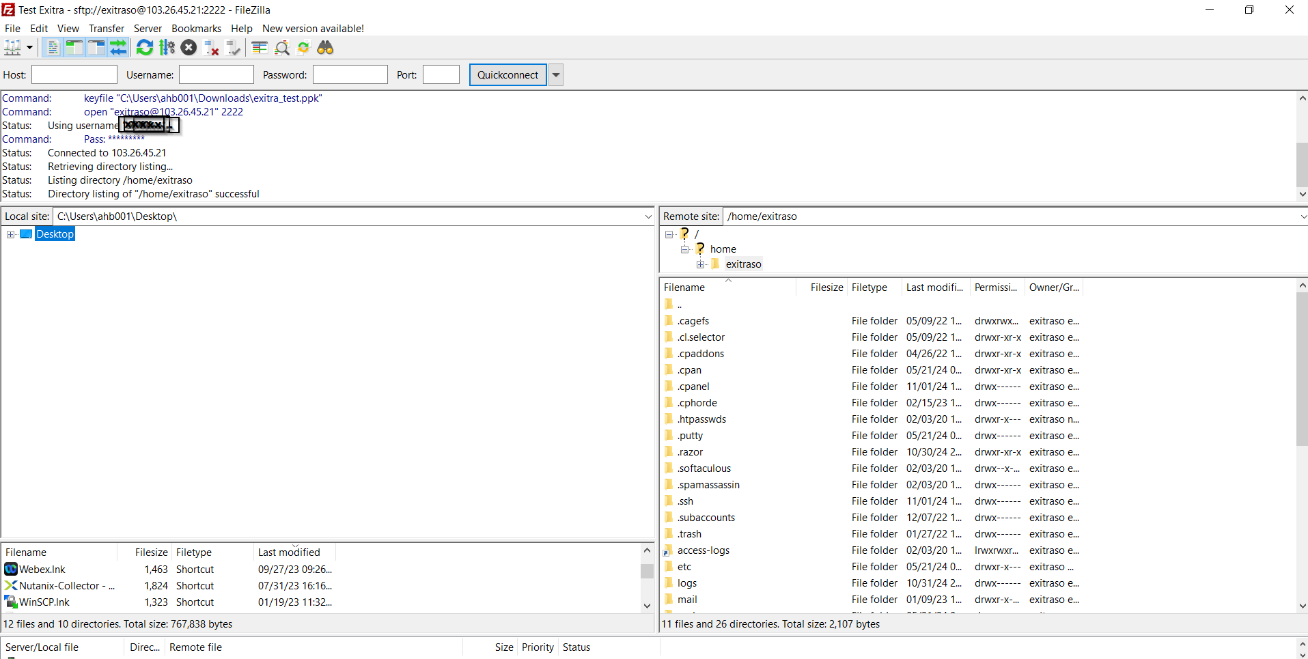Click the message log vertical scrollbar
The image size is (1308, 659).
pos(1302,146)
